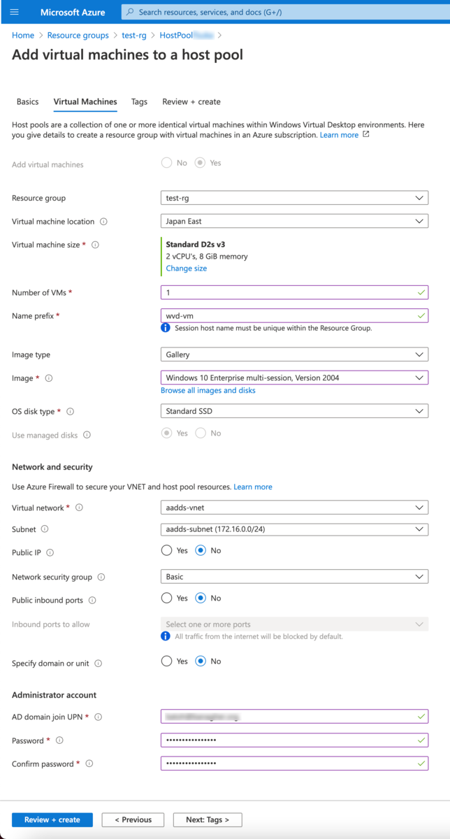Switch to the Review + create tab
Screen dimensions: 450x839
click(191, 102)
